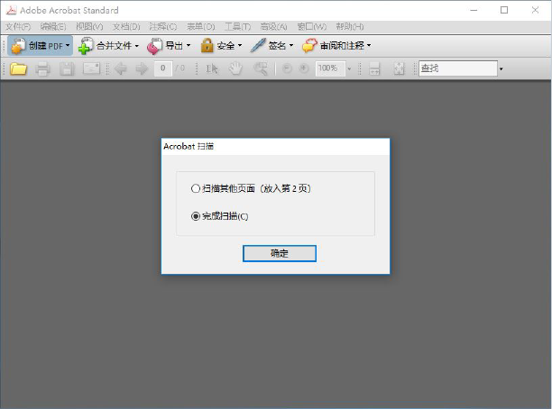Open the 帮助(H) menu
Viewport: 552px width, 409px height.
(x=350, y=27)
